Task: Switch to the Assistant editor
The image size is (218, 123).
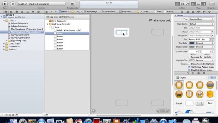Action: (x=182, y=4)
